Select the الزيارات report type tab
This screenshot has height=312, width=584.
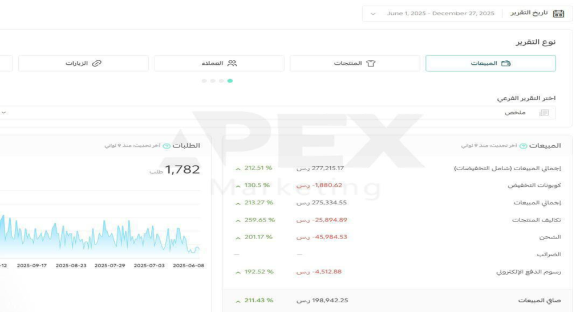coord(83,63)
